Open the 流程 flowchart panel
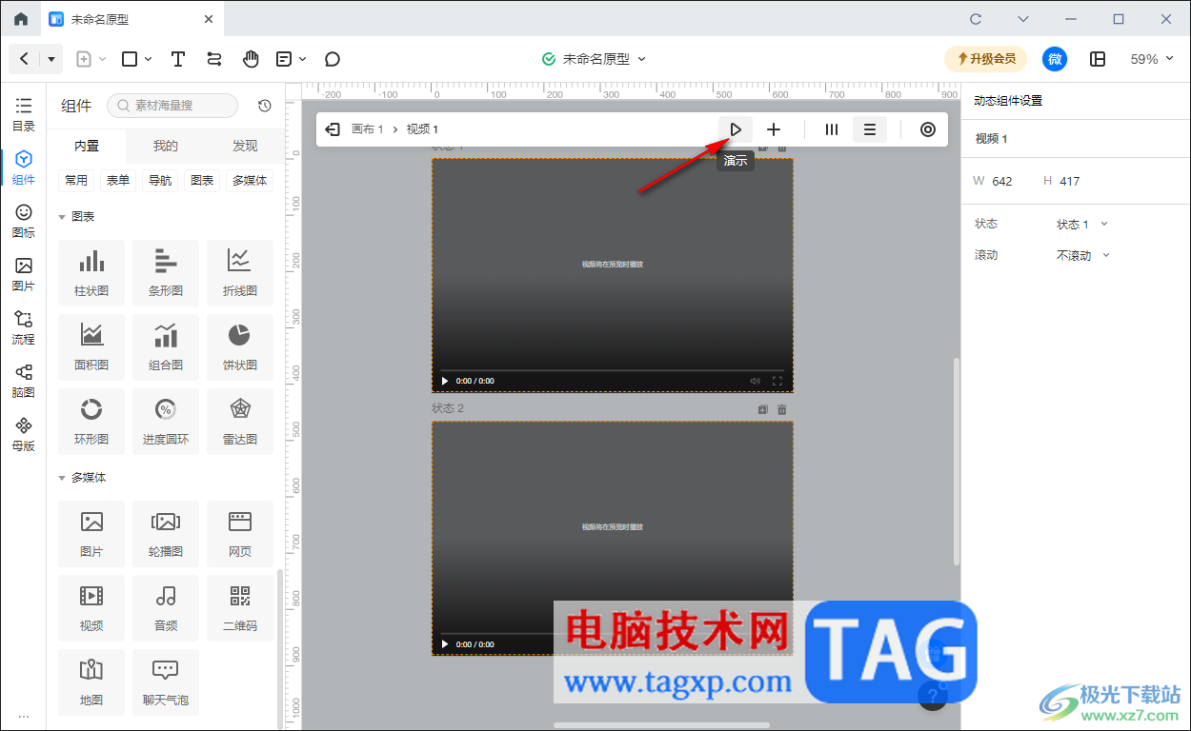The height and width of the screenshot is (731, 1191). click(x=24, y=327)
